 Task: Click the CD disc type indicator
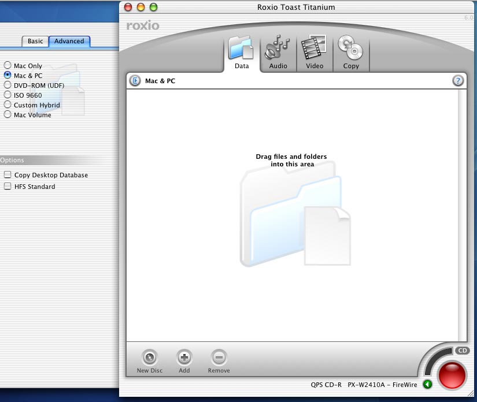click(x=463, y=351)
